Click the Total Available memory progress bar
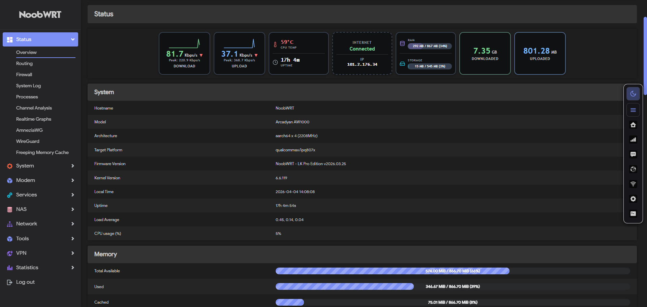Image resolution: width=647 pixels, height=307 pixels. 453,271
